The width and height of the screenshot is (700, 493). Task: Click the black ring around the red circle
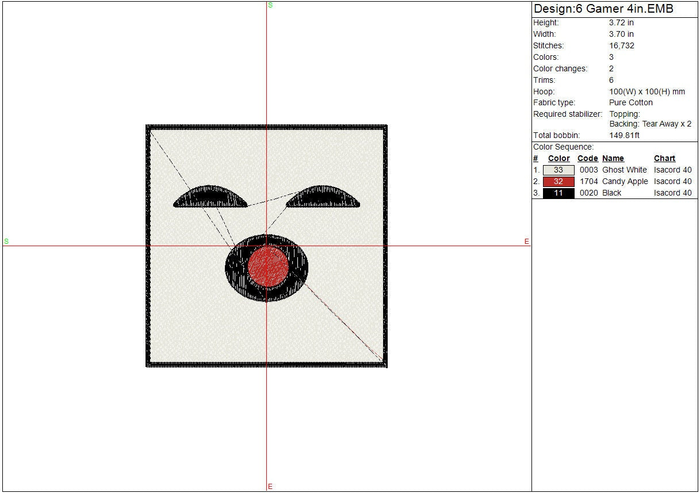[x=236, y=269]
